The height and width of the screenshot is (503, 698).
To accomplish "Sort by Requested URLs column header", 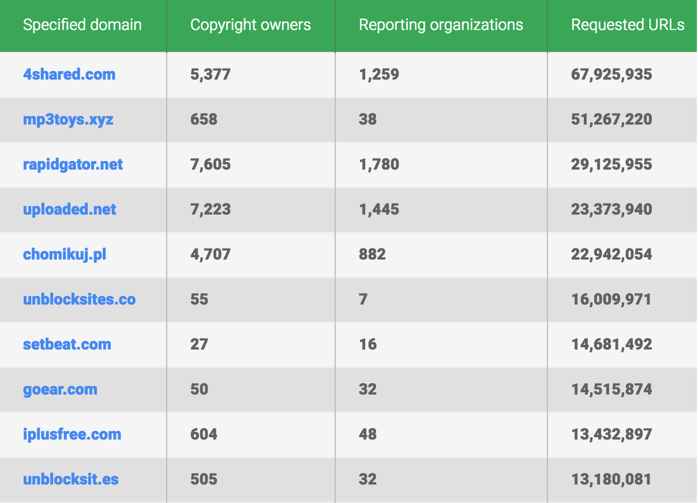I will (x=628, y=25).
